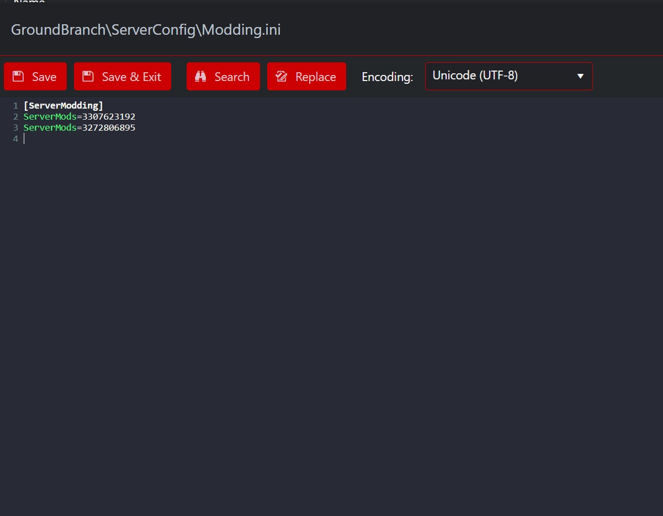The image size is (663, 516).
Task: Open the Search text button
Action: click(231, 77)
